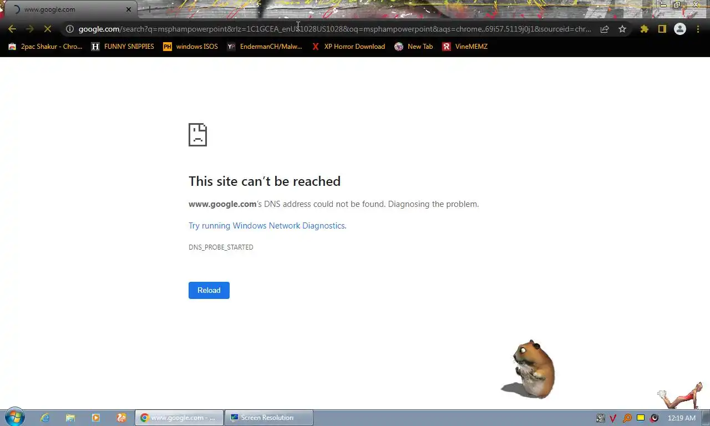The height and width of the screenshot is (426, 710).
Task: Open EndermanCH/Malw... bookmark
Action: coord(265,47)
